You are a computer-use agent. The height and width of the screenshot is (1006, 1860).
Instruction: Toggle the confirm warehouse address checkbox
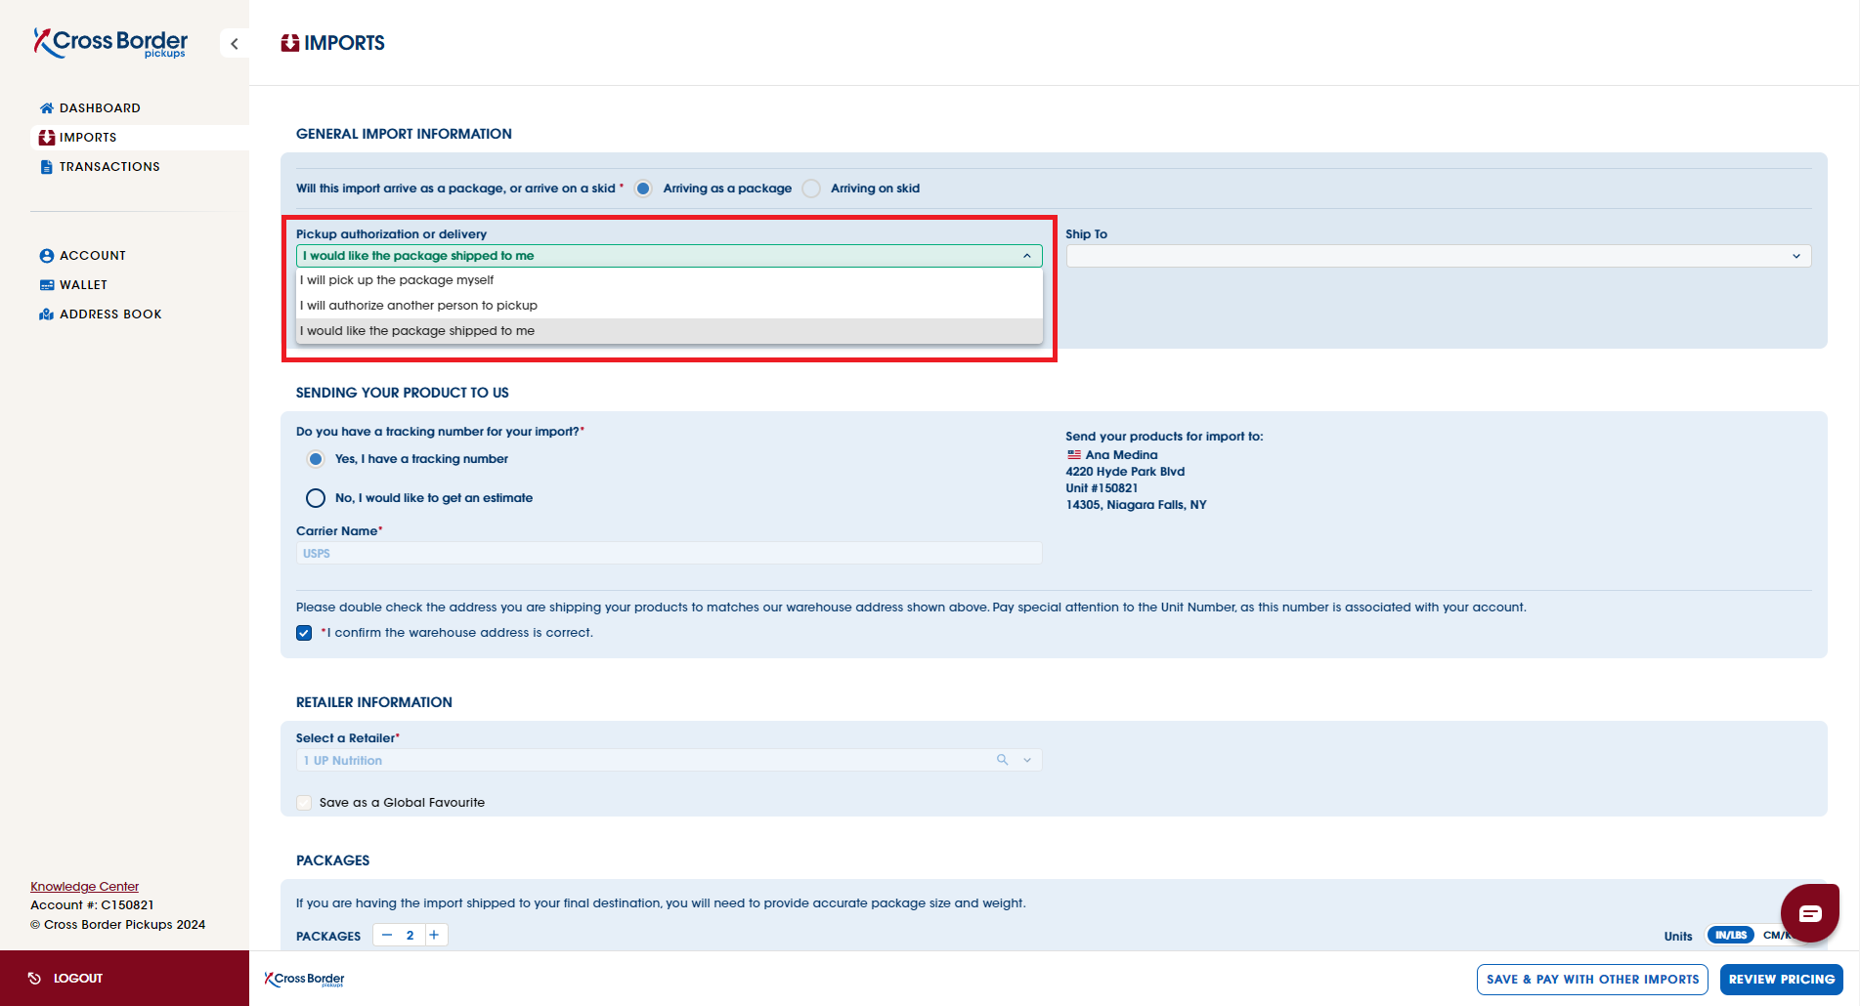pyautogui.click(x=304, y=633)
